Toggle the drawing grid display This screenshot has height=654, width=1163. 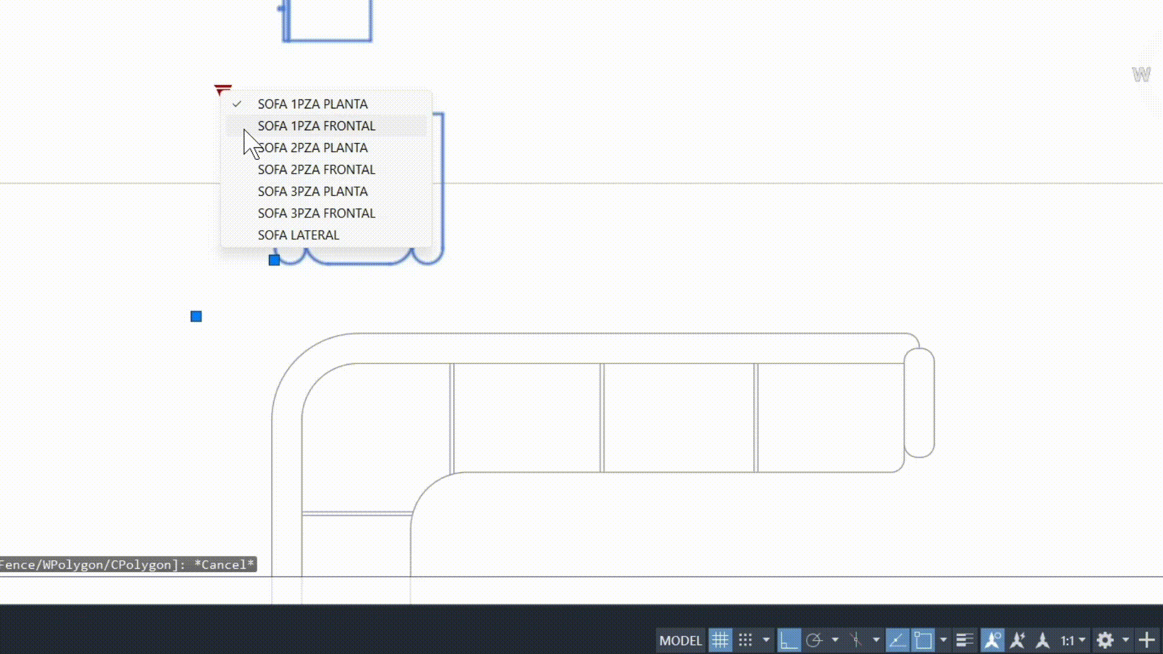720,640
